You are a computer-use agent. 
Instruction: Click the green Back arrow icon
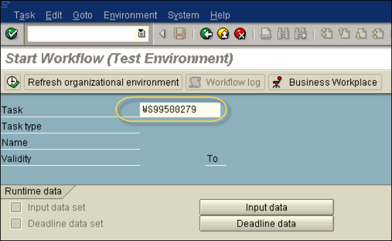click(x=206, y=34)
